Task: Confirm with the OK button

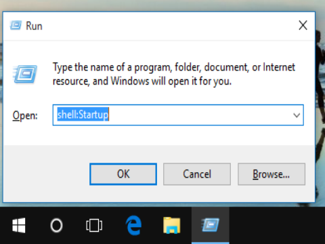Action: pyautogui.click(x=123, y=174)
